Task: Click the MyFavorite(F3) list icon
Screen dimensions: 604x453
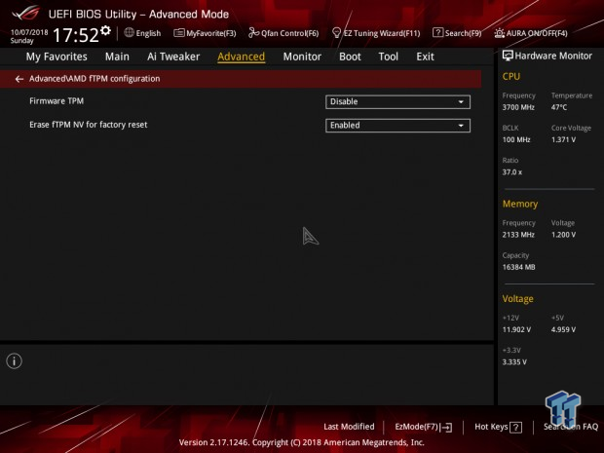Action: coord(179,33)
